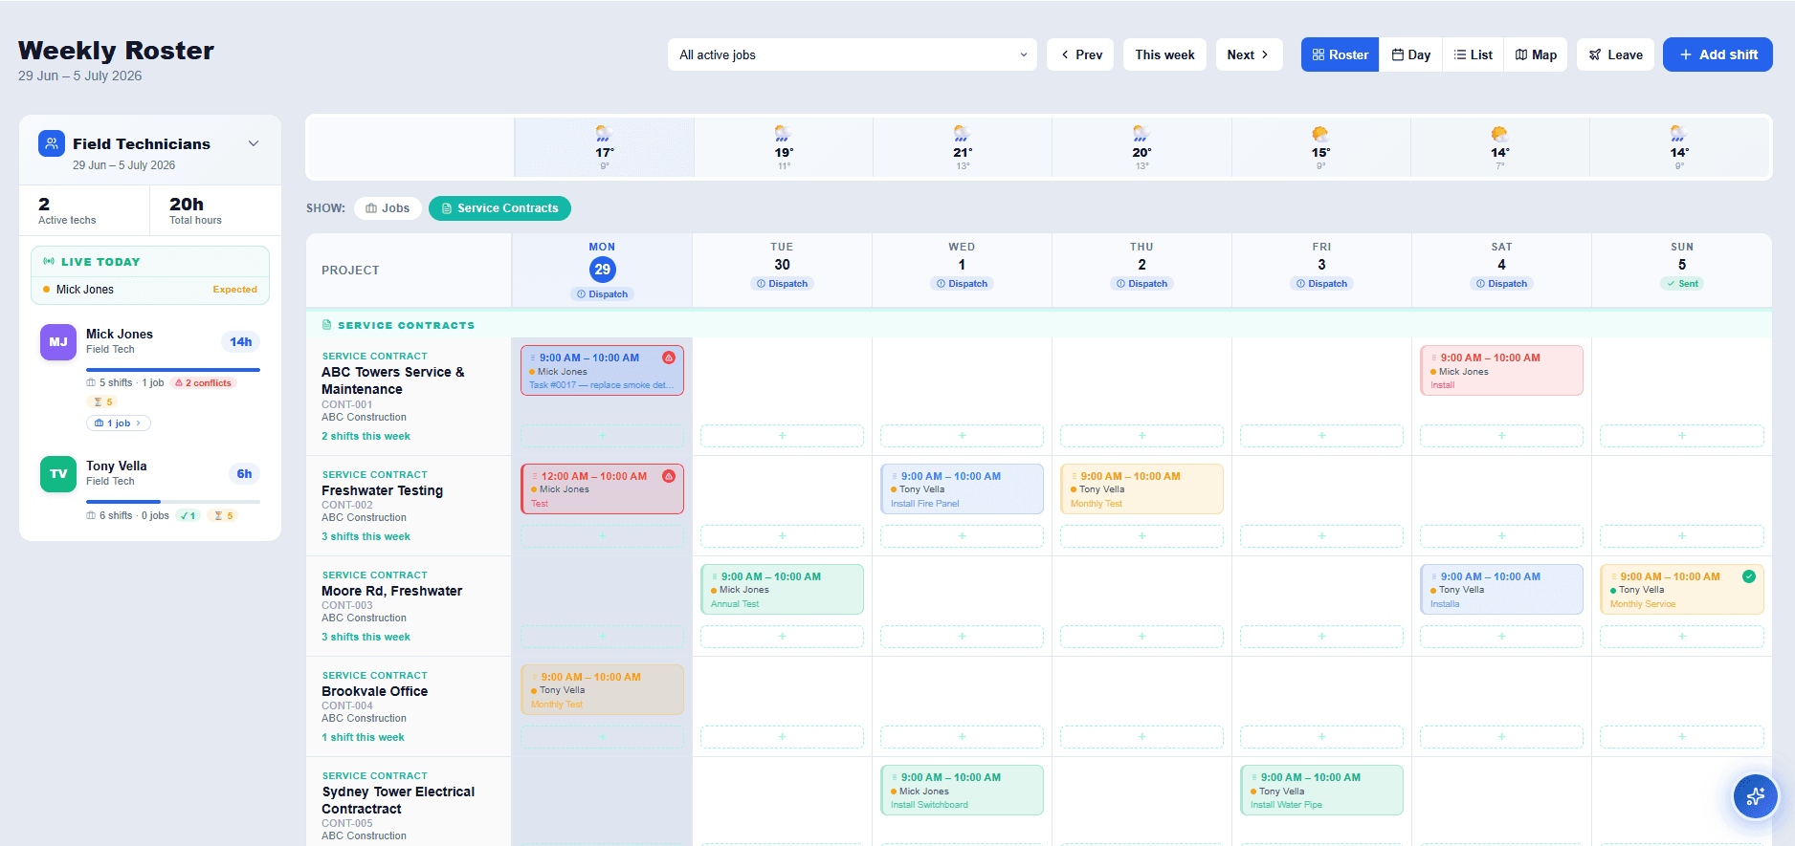Image resolution: width=1795 pixels, height=846 pixels.
Task: Open Brookvale Monday Monthly Test shift
Action: [x=602, y=690]
